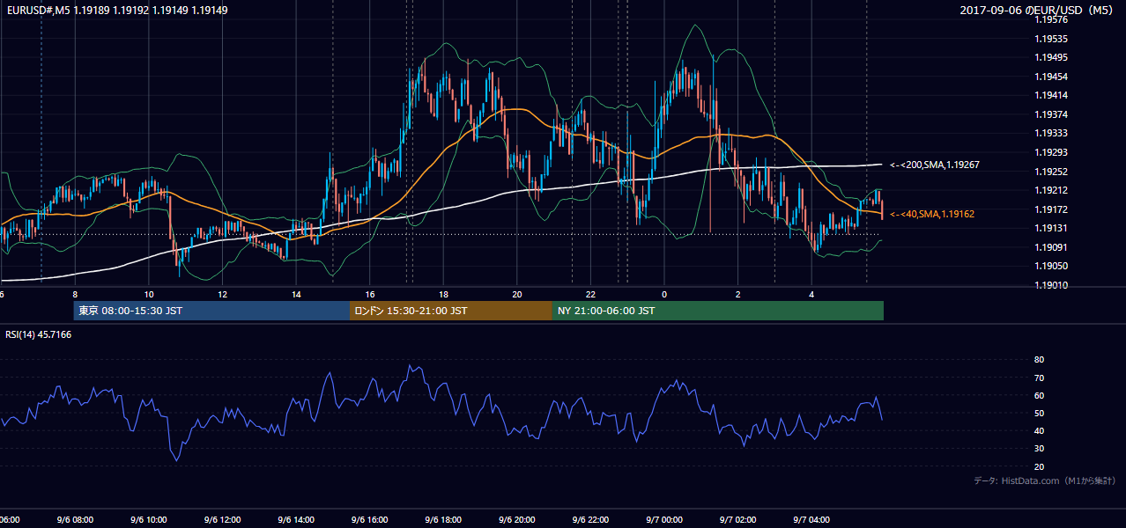This screenshot has width=1126, height=528.
Task: Click hour tick 22 under the price chart
Action: 590,294
